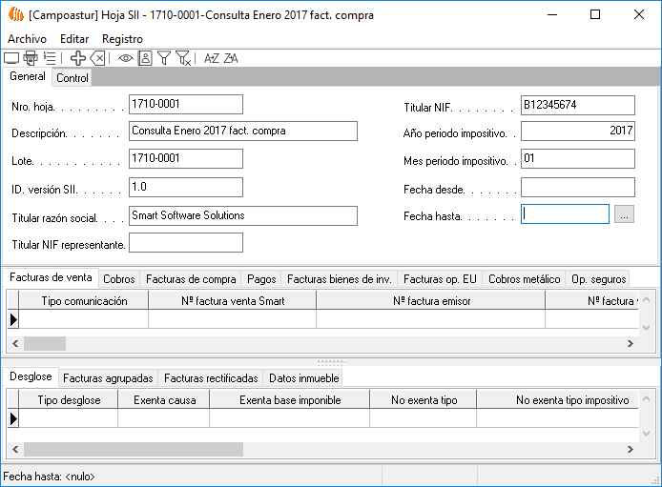Click the delete record icon

coord(97,58)
